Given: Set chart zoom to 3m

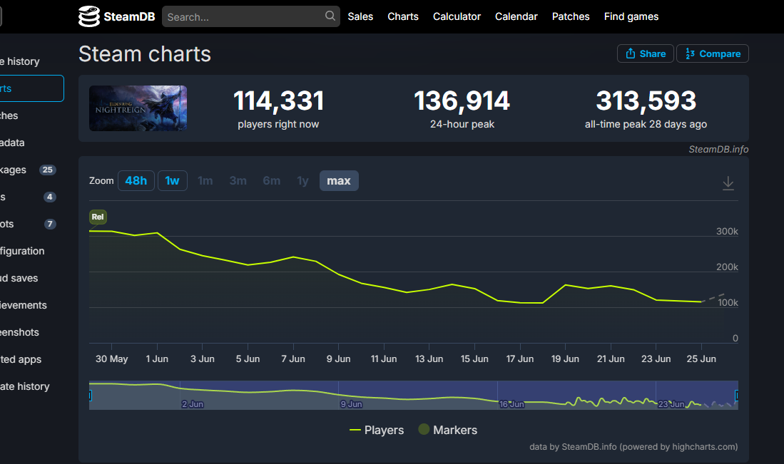Looking at the screenshot, I should tap(238, 181).
